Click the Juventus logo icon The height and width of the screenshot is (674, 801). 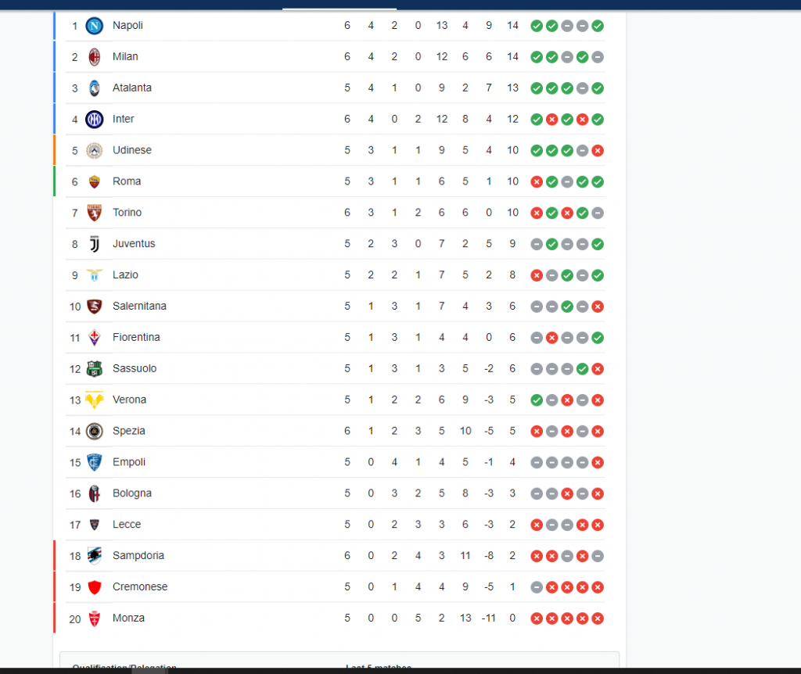(x=94, y=243)
